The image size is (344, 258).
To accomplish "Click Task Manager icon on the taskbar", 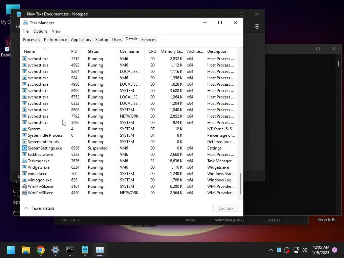I will pyautogui.click(x=100, y=250).
